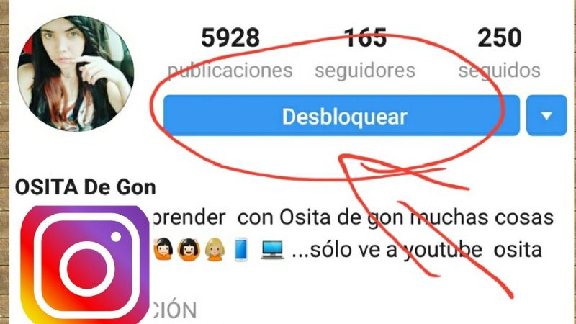Image resolution: width=576 pixels, height=324 pixels.
Task: Click the blue Desbloquear button
Action: 341,116
